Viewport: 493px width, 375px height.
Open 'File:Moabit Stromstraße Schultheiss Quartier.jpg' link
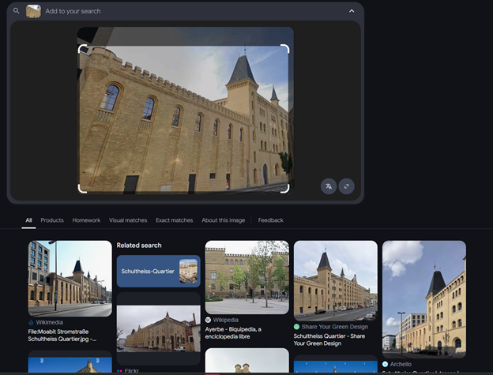click(x=62, y=335)
